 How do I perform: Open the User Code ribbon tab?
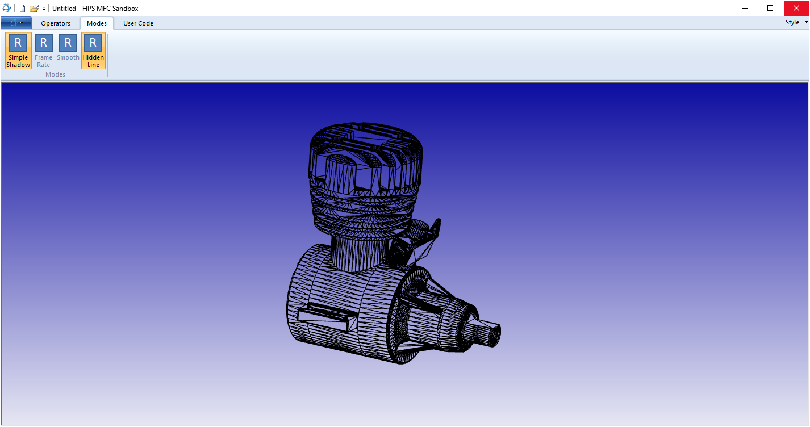tap(138, 23)
